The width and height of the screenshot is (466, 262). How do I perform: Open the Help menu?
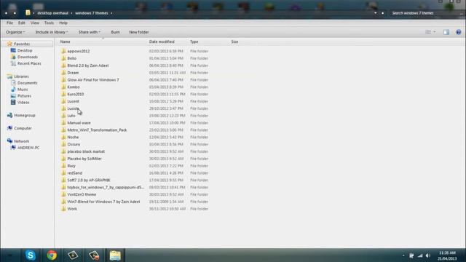point(63,23)
